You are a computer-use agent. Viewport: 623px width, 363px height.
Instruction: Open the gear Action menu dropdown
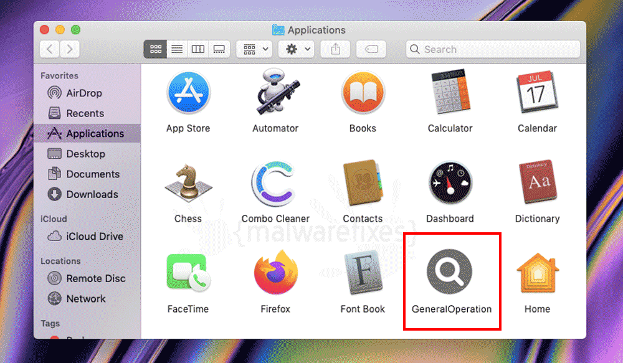click(x=296, y=49)
